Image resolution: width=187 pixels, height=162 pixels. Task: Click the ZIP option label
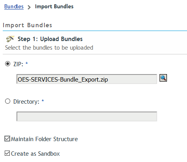tap(18, 64)
